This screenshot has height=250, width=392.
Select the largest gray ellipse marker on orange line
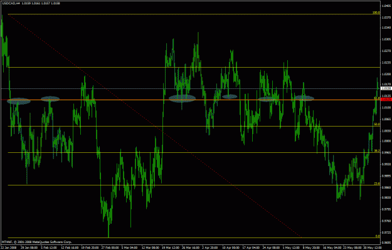183,98
